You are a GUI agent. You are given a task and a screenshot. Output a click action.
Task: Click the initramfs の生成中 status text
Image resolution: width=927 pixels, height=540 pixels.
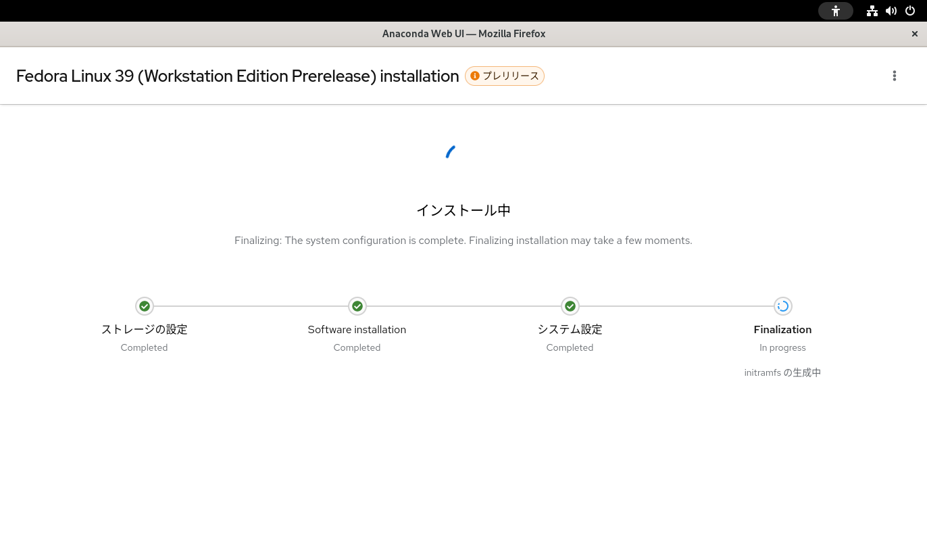(782, 372)
